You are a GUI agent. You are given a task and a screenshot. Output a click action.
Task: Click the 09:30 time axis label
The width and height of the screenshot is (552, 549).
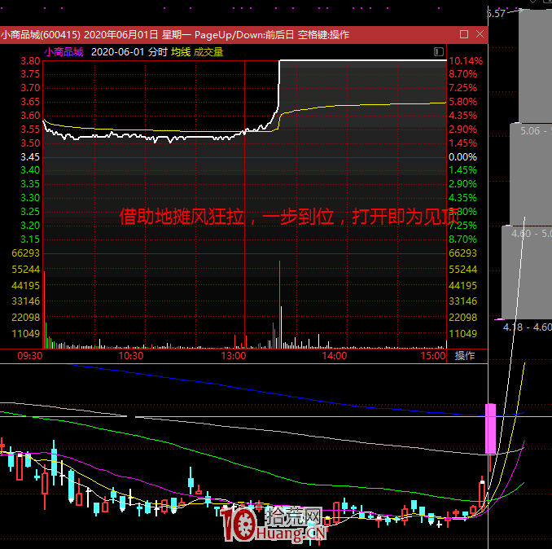tap(29, 356)
